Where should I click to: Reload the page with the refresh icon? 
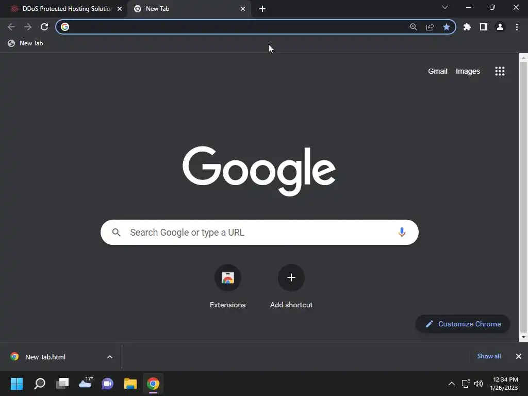point(44,27)
